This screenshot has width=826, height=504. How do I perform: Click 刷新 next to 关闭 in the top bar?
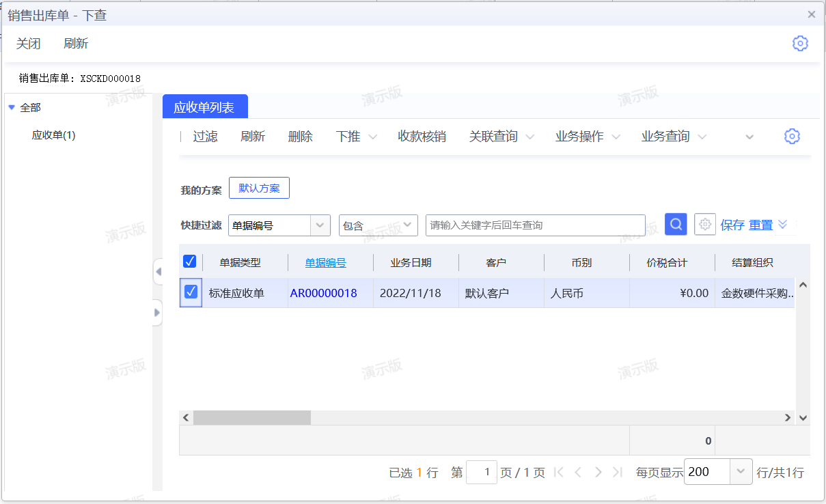(76, 44)
